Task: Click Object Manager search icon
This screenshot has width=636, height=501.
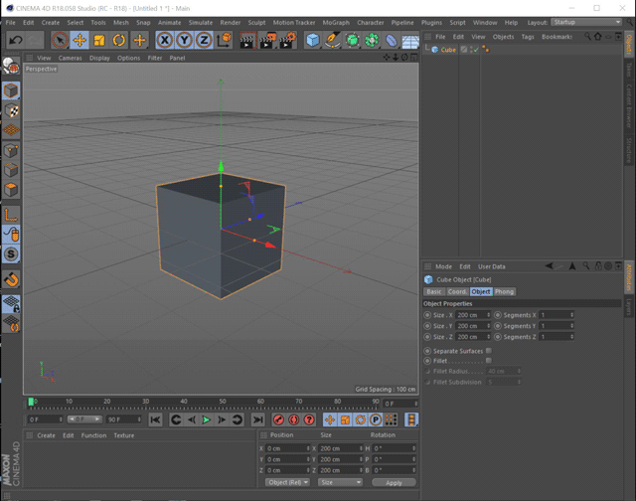Action: click(x=587, y=37)
